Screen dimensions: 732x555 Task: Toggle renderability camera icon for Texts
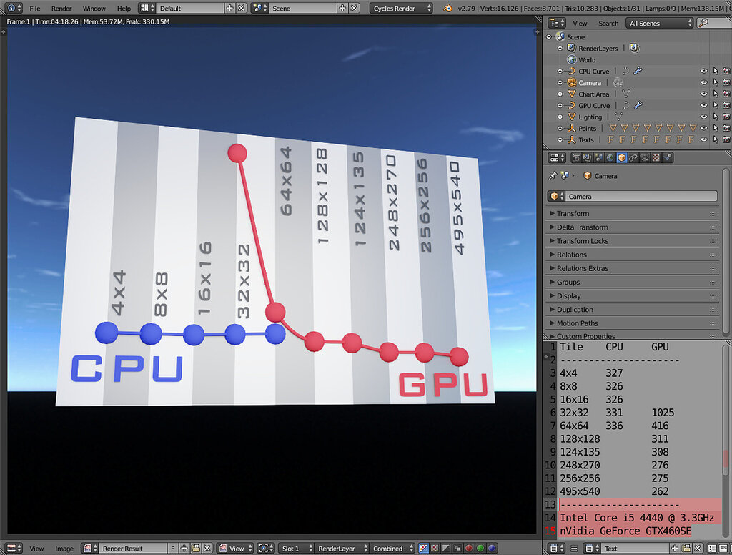click(726, 139)
